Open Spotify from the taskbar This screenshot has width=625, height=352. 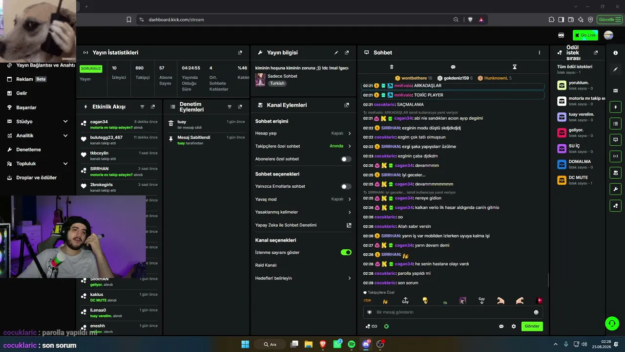(352, 344)
